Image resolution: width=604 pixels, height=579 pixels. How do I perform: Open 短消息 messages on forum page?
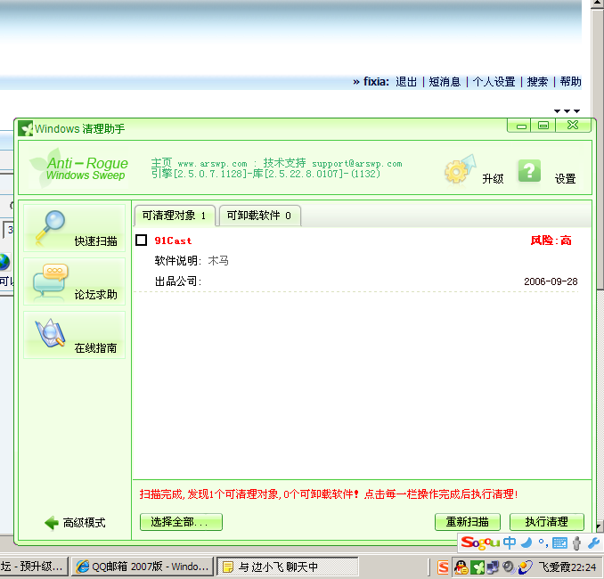click(445, 82)
